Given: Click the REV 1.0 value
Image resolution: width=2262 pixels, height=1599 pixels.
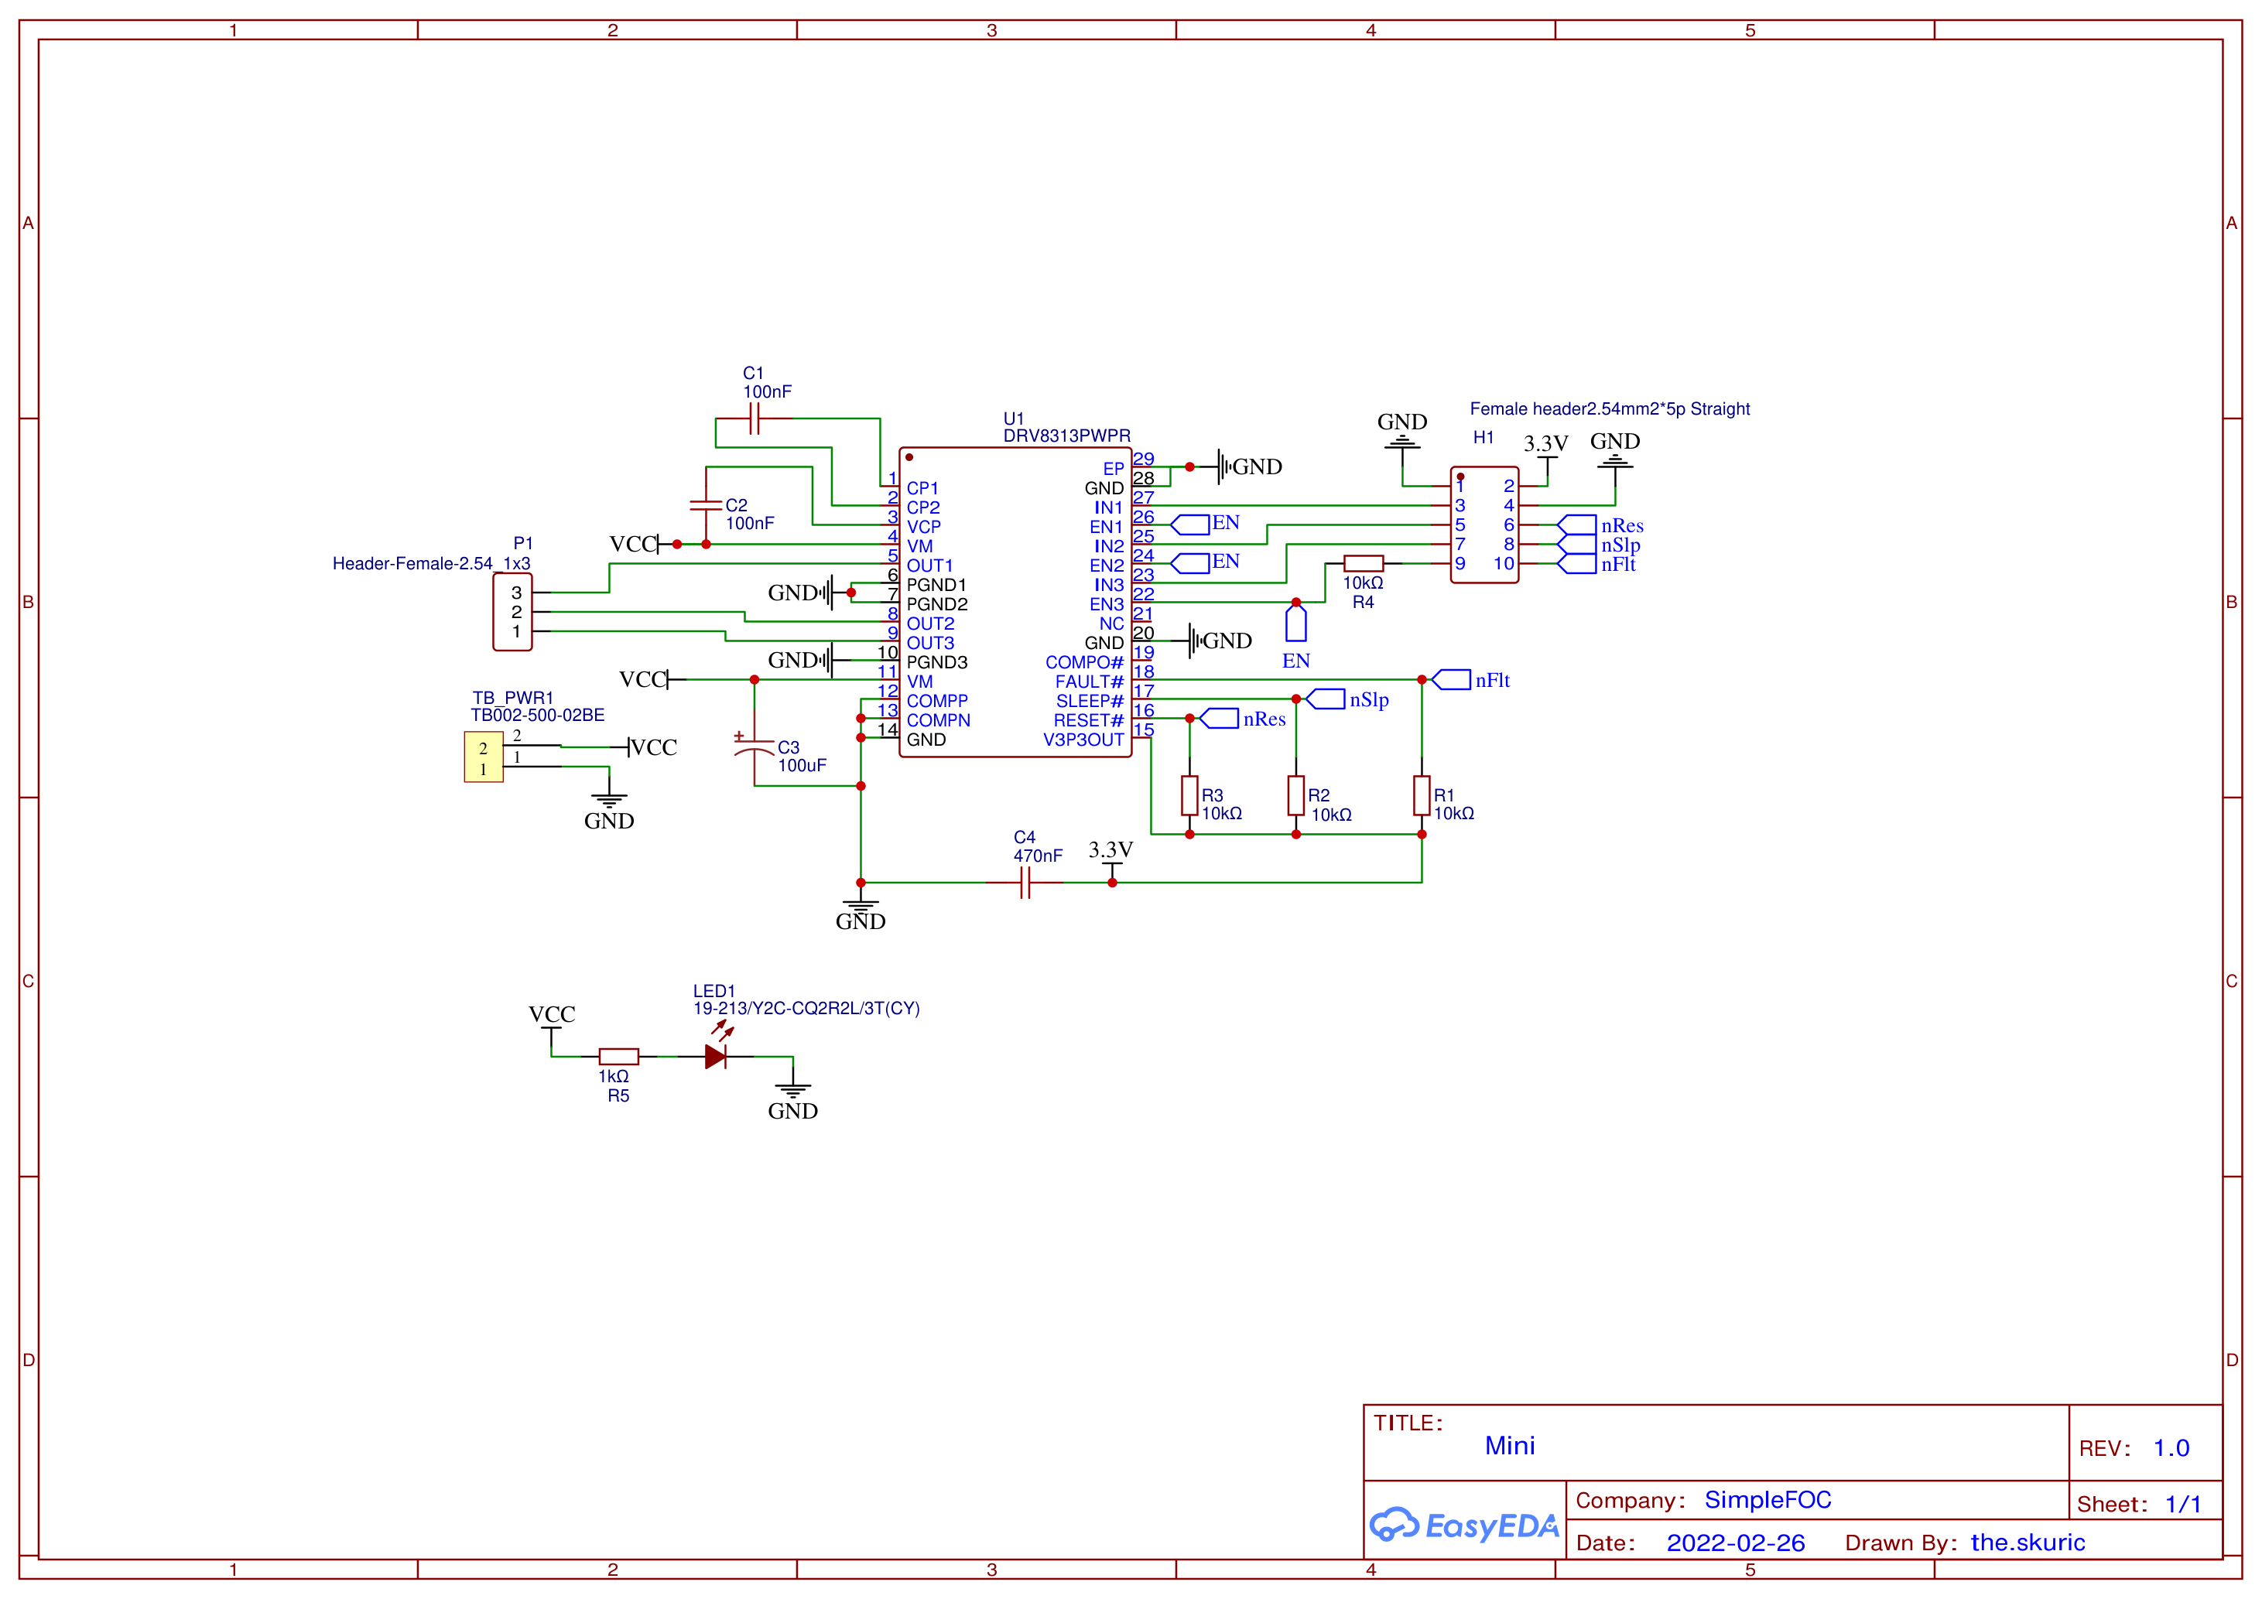Looking at the screenshot, I should pyautogui.click(x=2171, y=1448).
